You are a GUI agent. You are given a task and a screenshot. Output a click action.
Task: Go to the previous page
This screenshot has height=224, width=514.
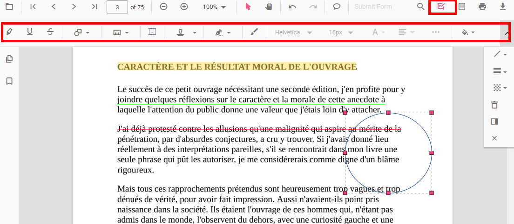54,6
